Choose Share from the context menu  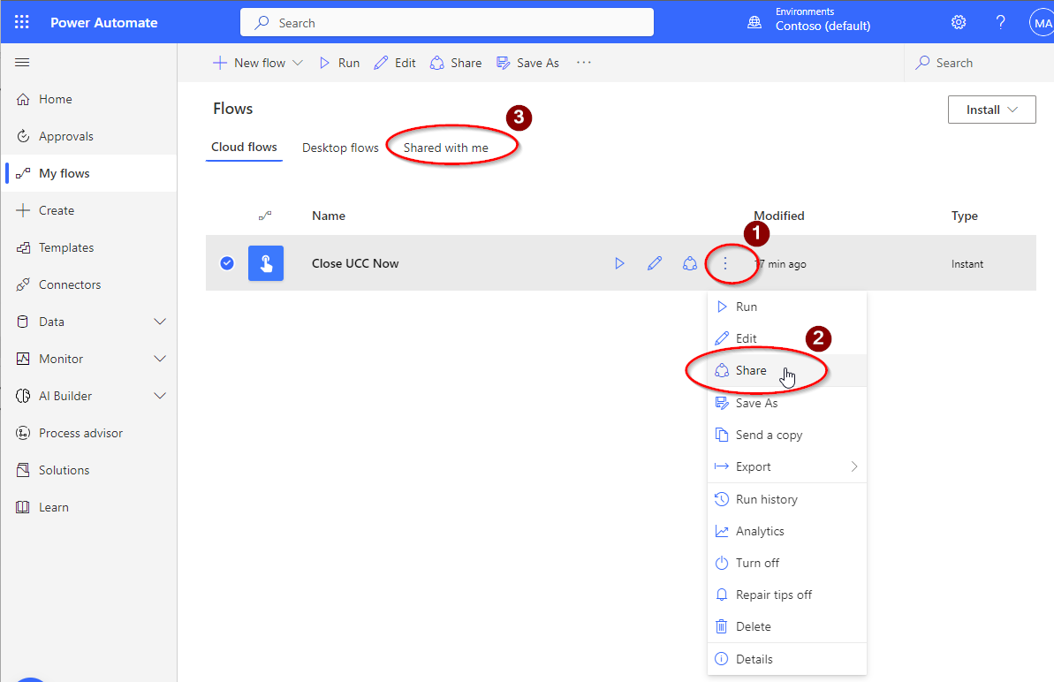[787, 370]
